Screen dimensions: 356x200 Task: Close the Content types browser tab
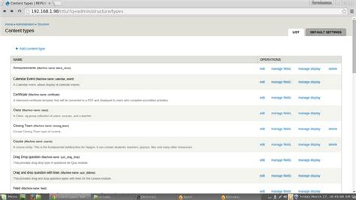50,3
